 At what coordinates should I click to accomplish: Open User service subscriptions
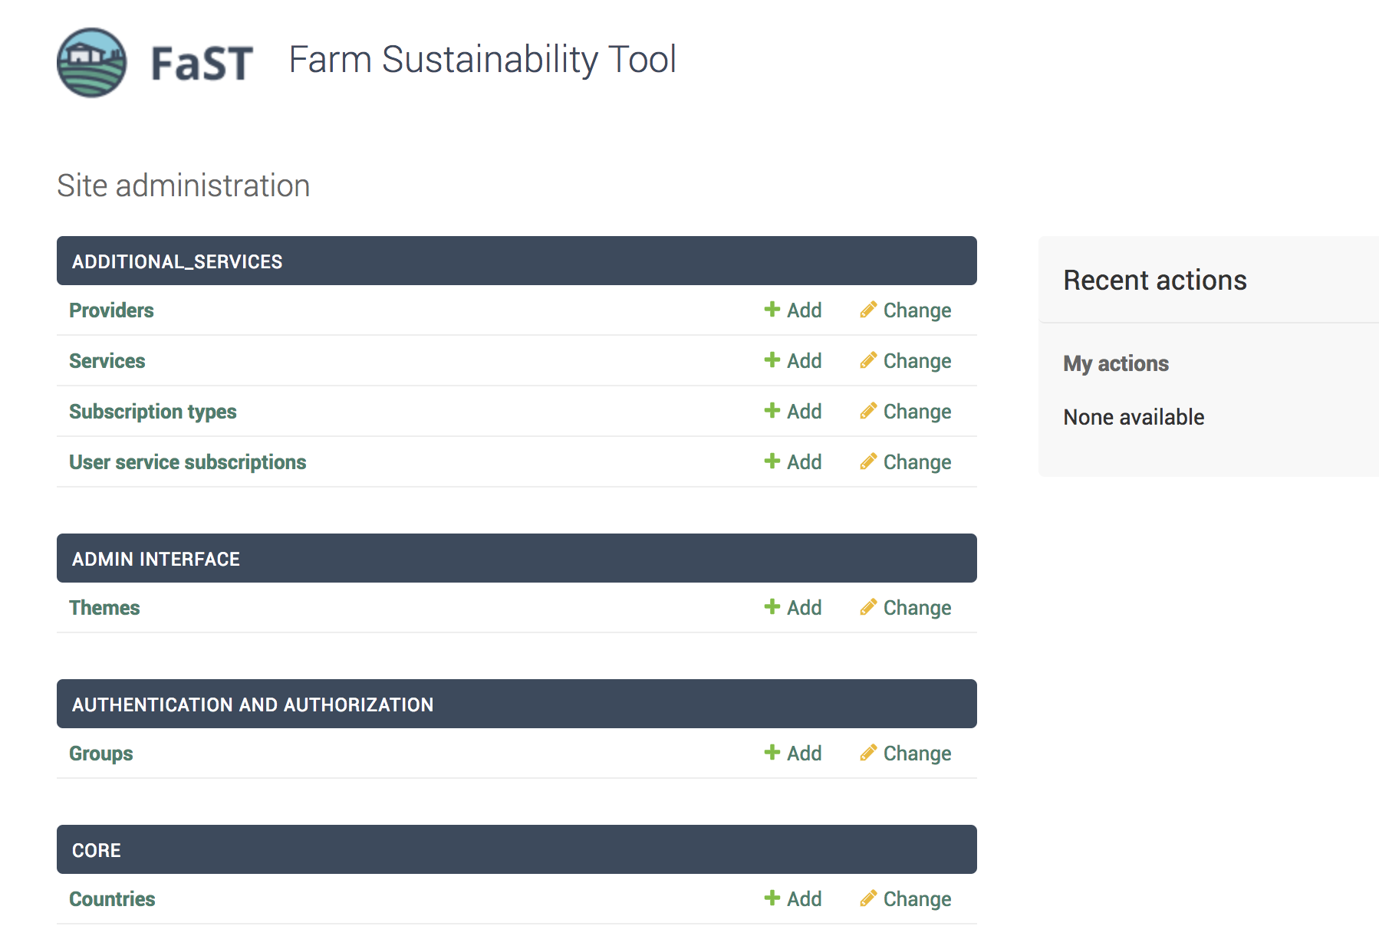click(187, 462)
